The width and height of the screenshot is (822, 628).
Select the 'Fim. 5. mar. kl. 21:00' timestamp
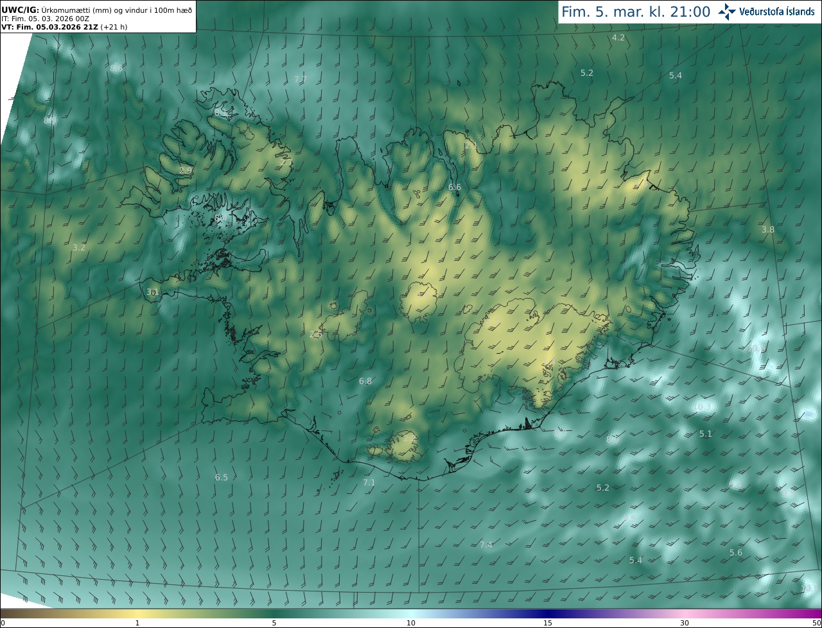pyautogui.click(x=636, y=12)
